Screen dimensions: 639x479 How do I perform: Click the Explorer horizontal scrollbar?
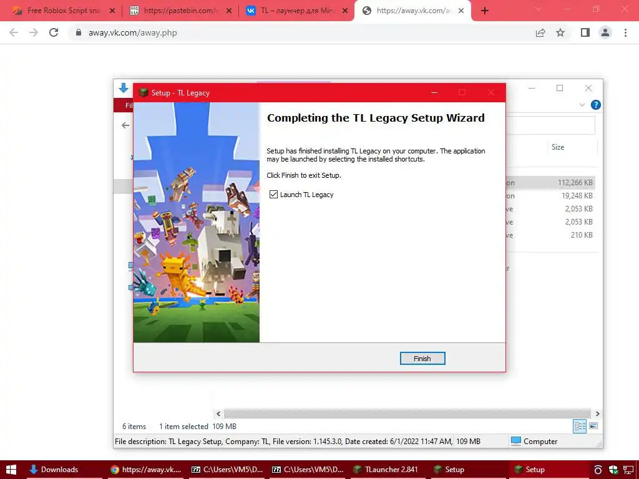point(407,414)
